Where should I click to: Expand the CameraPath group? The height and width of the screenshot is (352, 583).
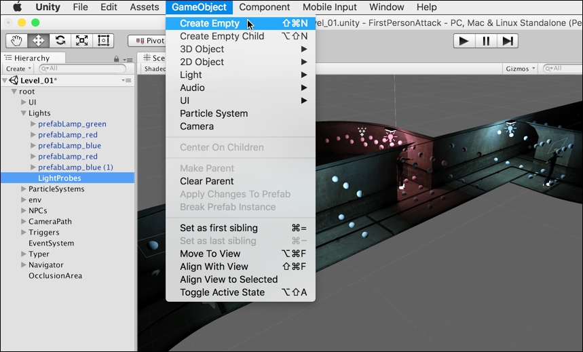(x=24, y=221)
